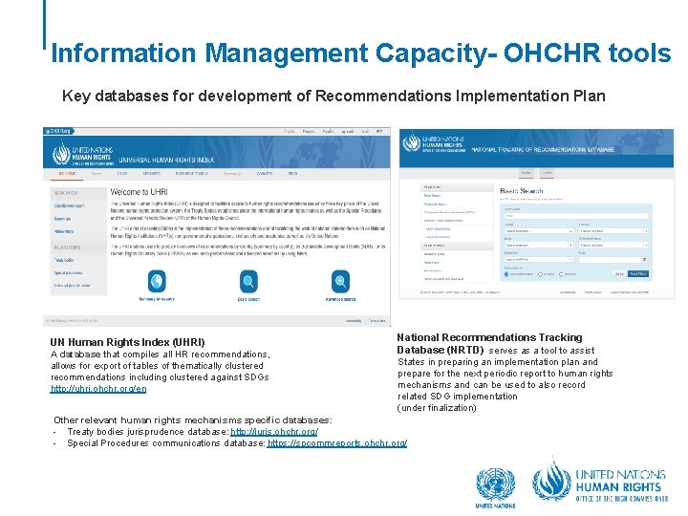
Task: Select the last radio button in Basic Search form
Action: 561,274
